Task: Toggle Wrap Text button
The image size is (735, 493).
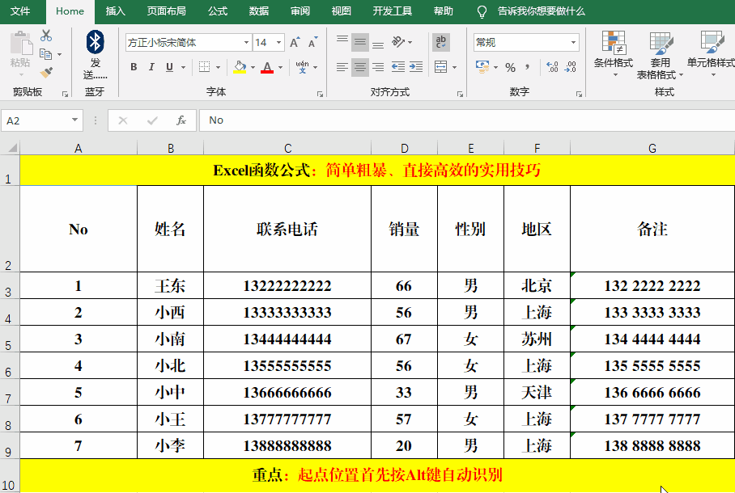Action: (441, 42)
